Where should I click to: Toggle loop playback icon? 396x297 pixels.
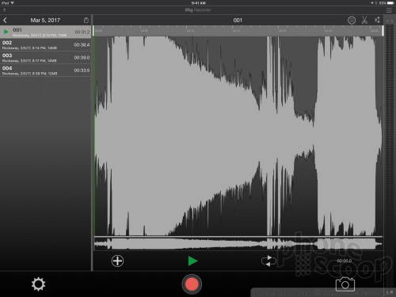268,261
